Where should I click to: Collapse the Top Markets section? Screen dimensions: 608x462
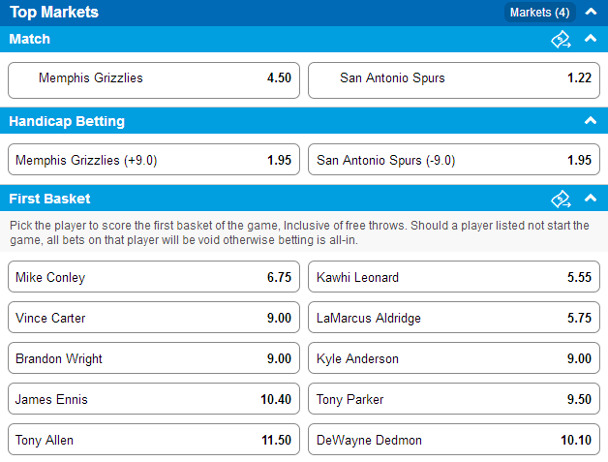[x=591, y=12]
